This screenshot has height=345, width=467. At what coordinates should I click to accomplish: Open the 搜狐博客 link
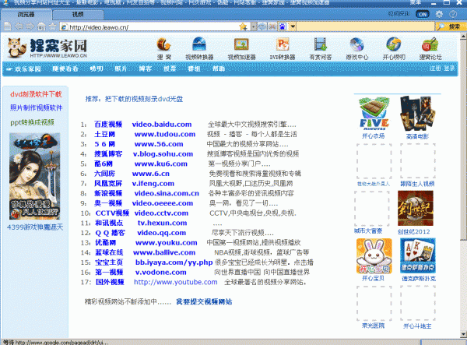coord(108,153)
